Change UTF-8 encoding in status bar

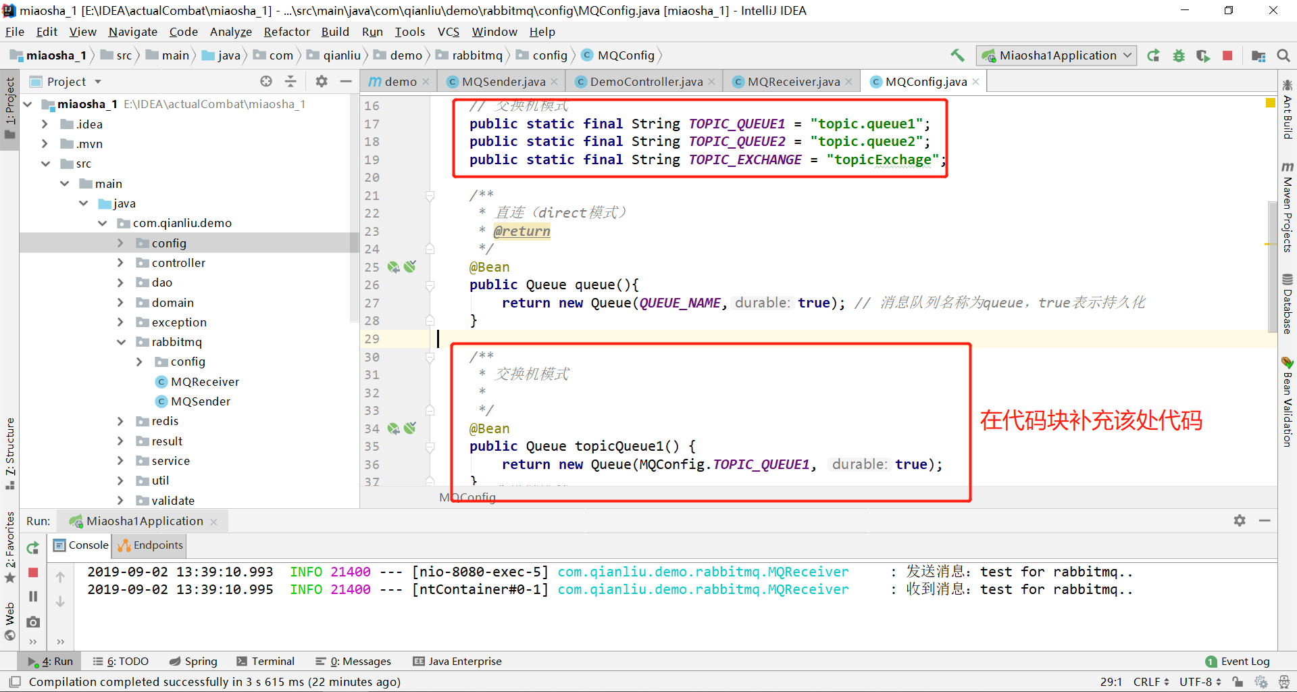(1200, 682)
